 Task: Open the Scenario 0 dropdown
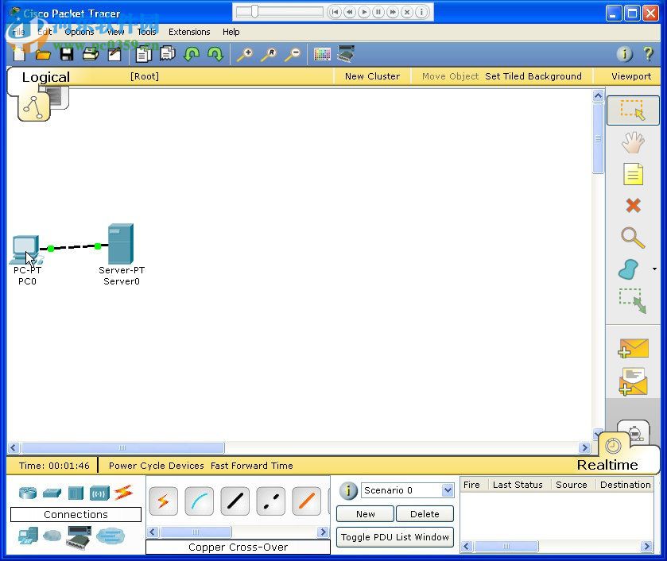[x=446, y=490]
